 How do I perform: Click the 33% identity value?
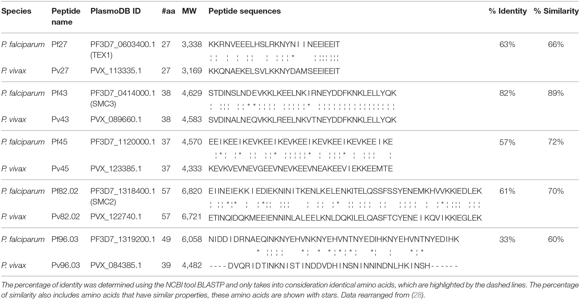tap(507, 240)
